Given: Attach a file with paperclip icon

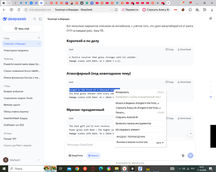Looking at the screenshot, I should pos(183,156).
